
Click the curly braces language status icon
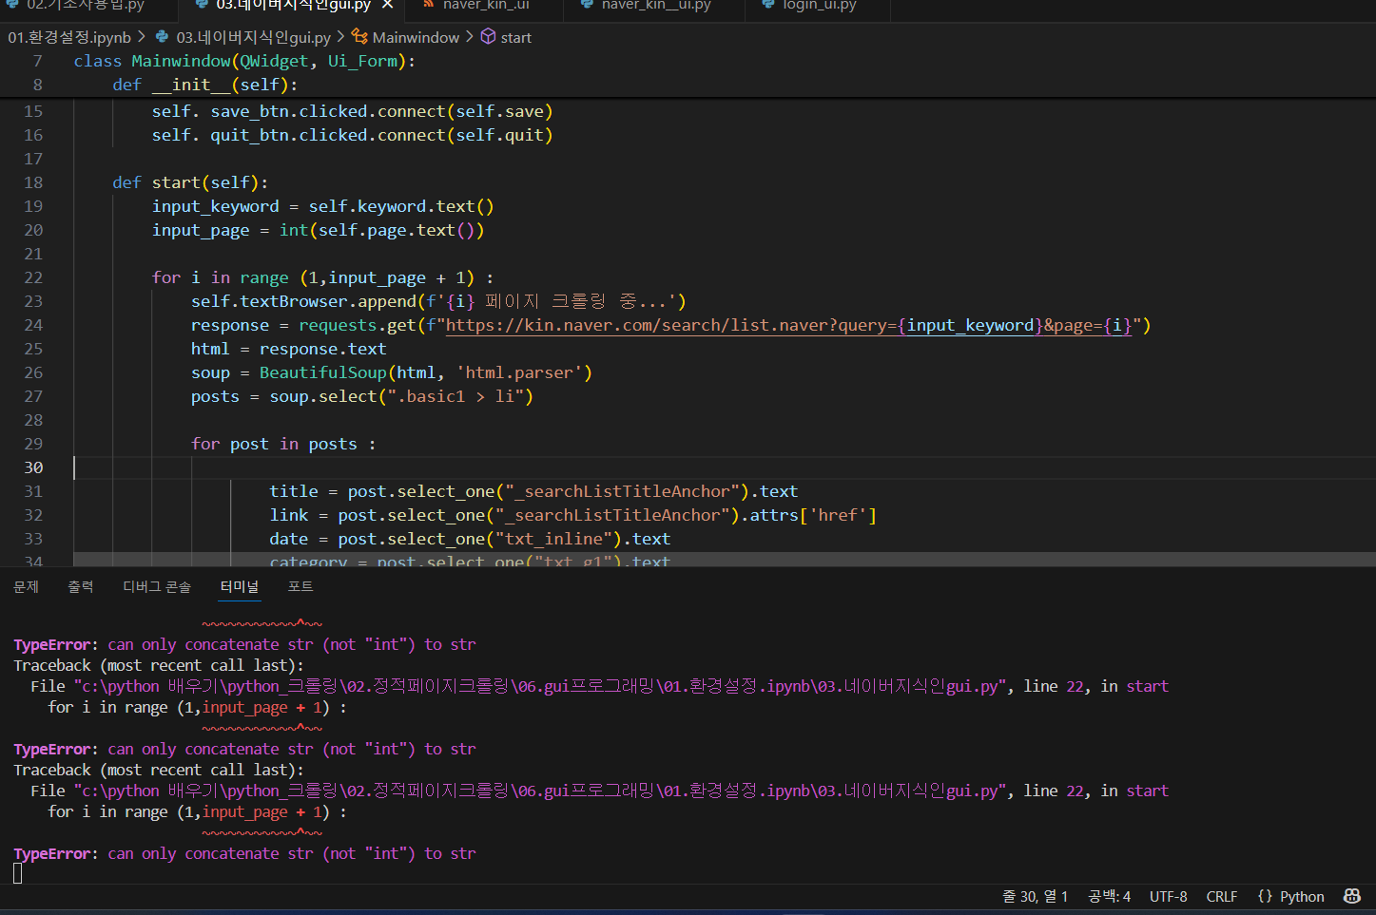coord(1265,896)
